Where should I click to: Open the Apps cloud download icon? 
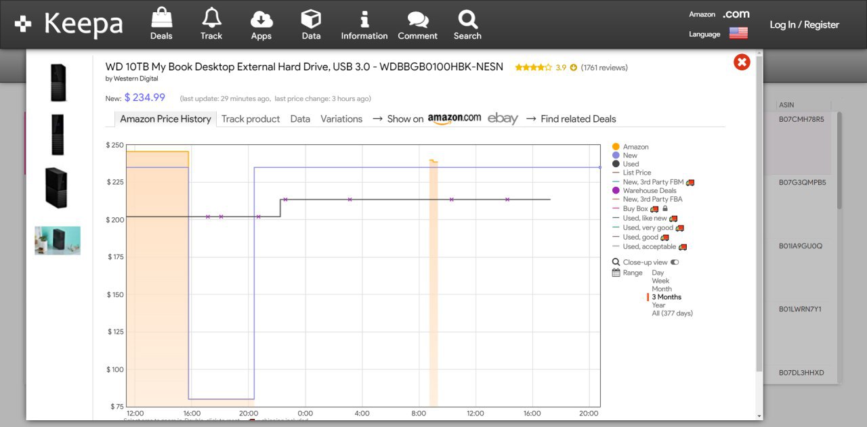tap(261, 19)
